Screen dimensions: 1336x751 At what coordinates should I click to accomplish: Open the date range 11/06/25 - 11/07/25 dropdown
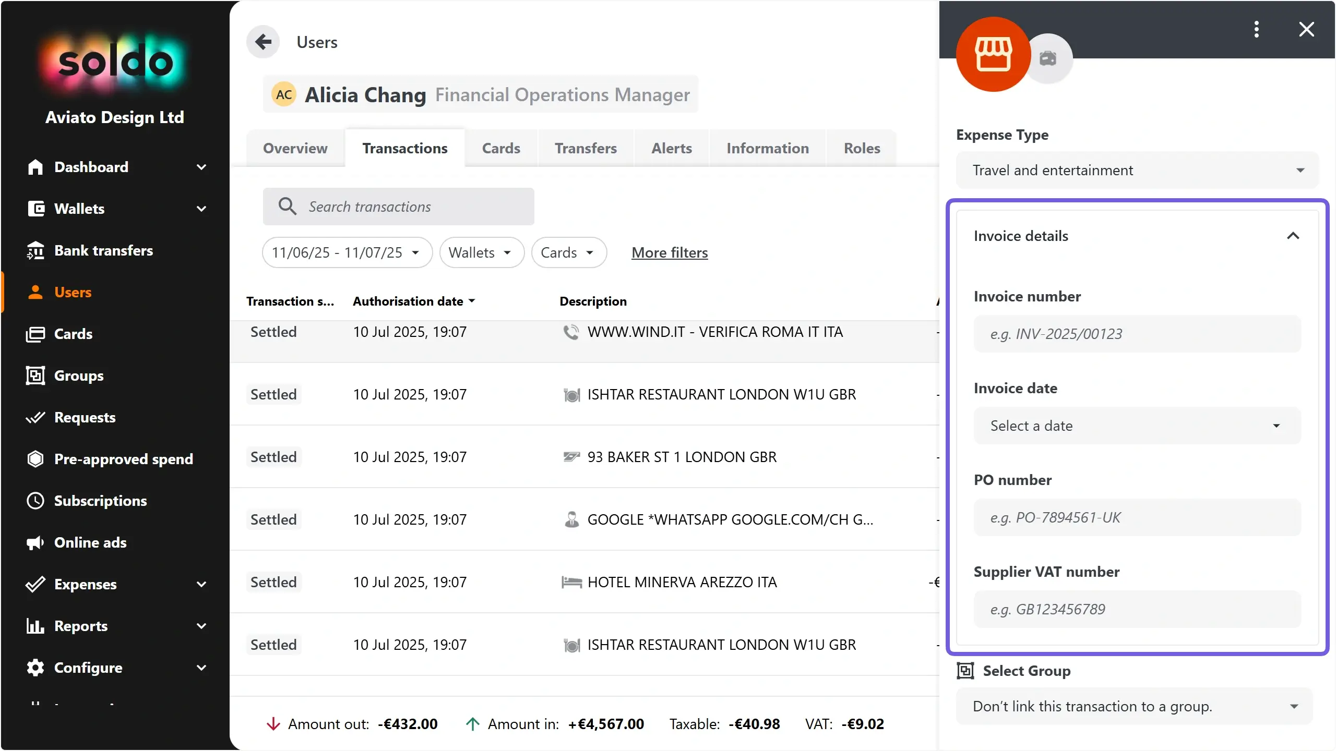[x=348, y=252]
